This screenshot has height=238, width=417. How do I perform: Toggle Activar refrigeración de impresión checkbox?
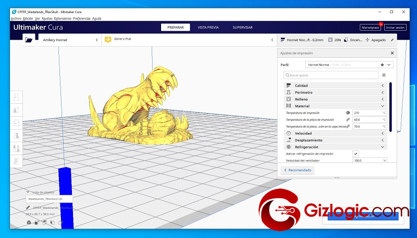tap(355, 154)
